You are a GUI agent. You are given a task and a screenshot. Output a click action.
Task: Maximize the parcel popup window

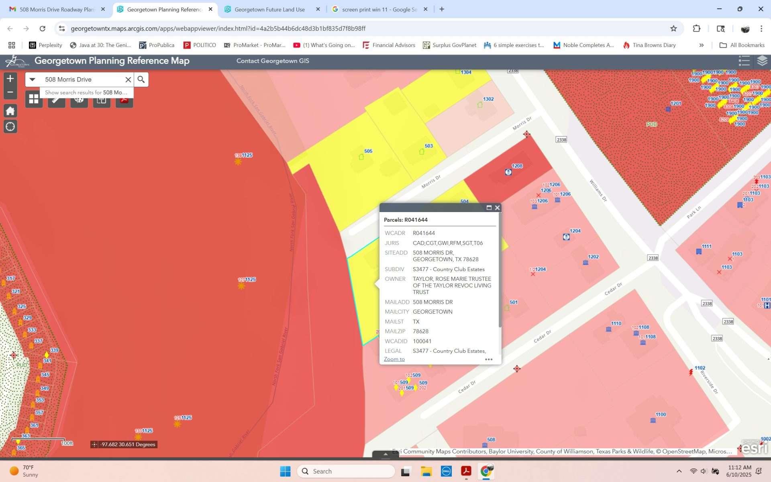489,208
